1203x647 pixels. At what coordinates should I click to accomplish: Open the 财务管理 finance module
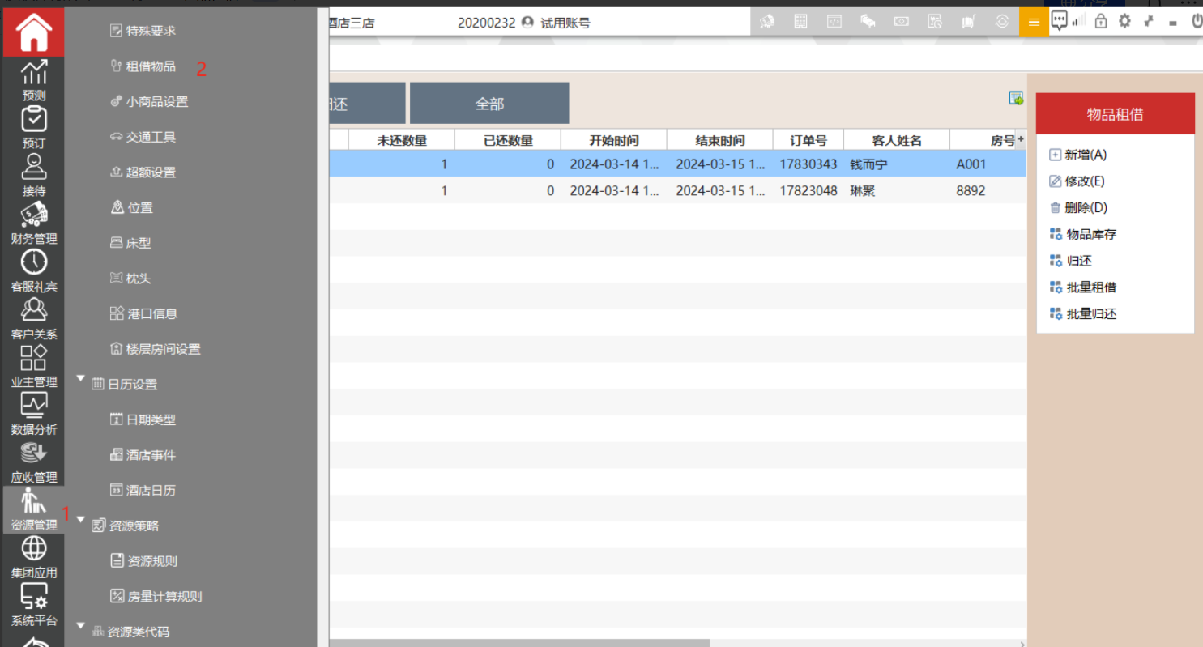click(x=33, y=223)
